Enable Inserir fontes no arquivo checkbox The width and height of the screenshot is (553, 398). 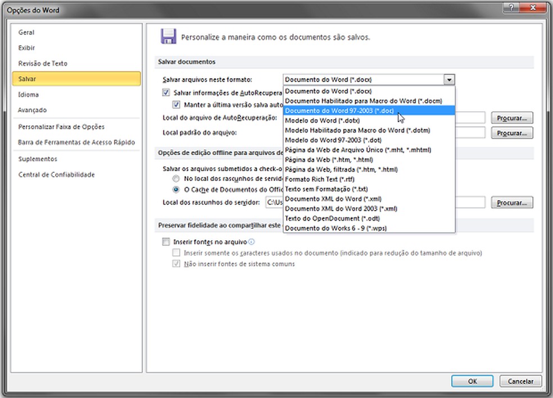click(x=166, y=241)
